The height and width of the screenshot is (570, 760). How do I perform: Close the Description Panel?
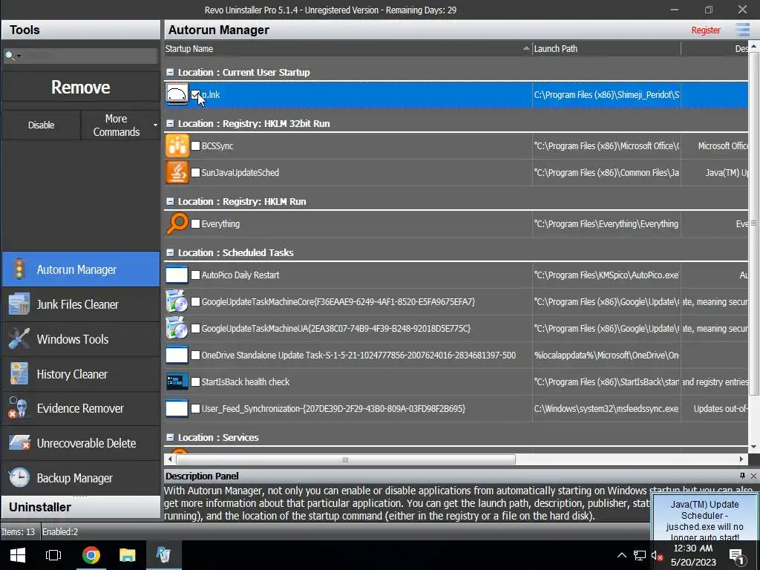(x=754, y=476)
